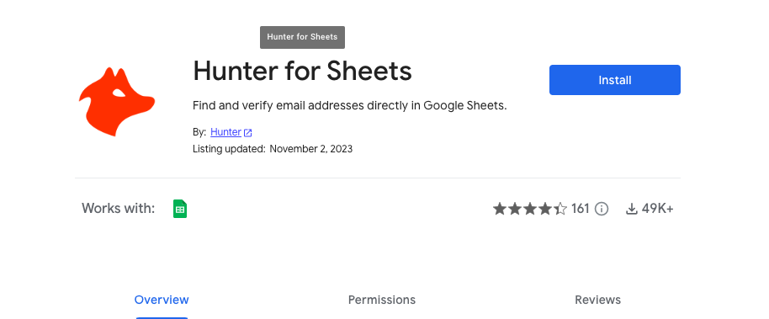Click the 161 reviews count
This screenshot has width=769, height=319.
[x=581, y=209]
